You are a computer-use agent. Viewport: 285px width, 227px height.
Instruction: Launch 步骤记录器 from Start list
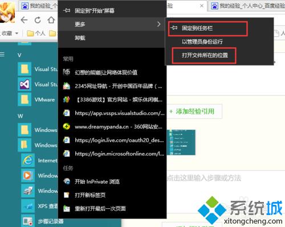pos(42,221)
